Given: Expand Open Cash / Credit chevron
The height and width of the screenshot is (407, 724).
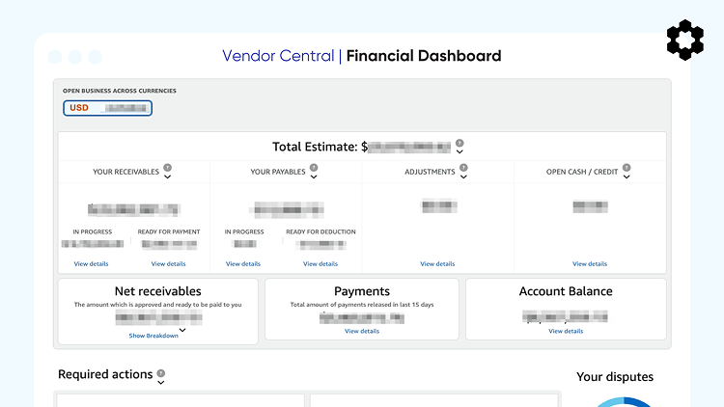Looking at the screenshot, I should coord(627,176).
